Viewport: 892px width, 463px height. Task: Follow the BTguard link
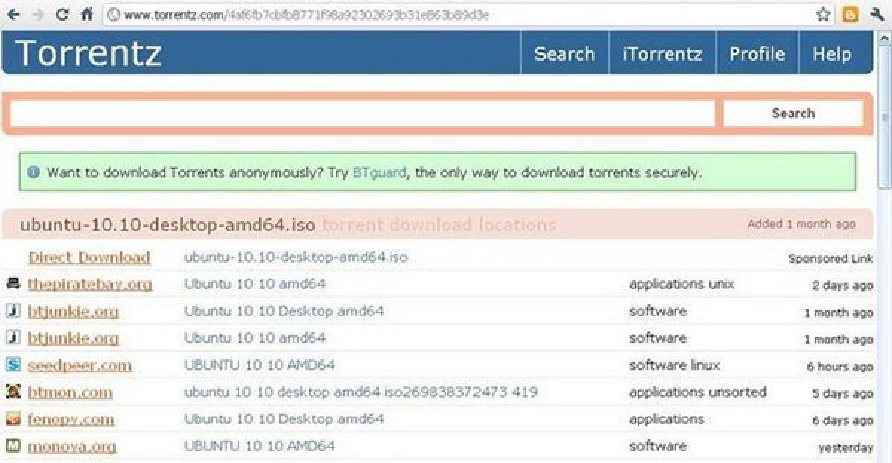[x=379, y=173]
